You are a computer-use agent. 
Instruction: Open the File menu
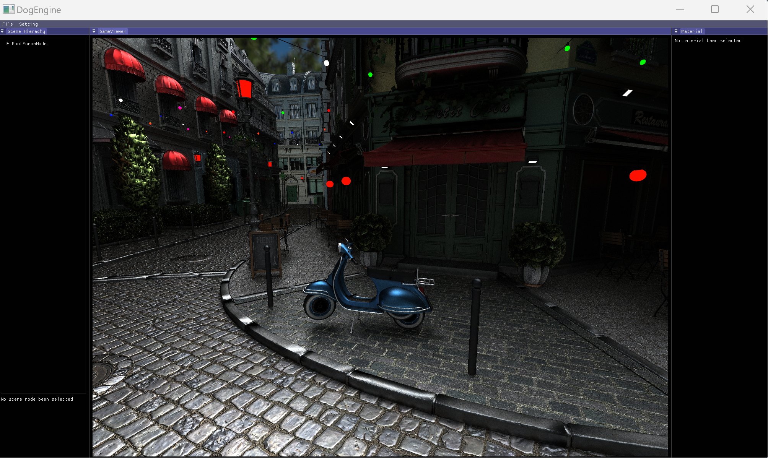click(8, 24)
